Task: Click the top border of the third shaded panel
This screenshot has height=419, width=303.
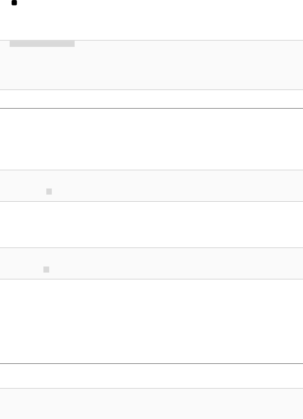Action: (151, 248)
